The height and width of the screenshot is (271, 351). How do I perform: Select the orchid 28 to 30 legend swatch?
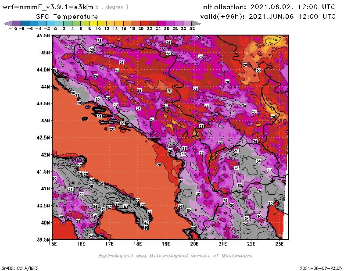click(179, 23)
